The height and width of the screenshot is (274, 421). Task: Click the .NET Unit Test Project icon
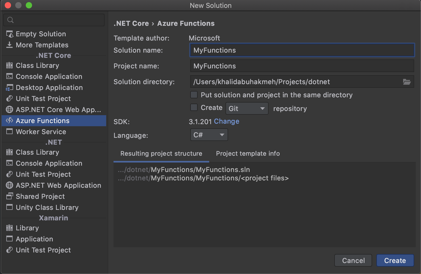click(x=9, y=174)
